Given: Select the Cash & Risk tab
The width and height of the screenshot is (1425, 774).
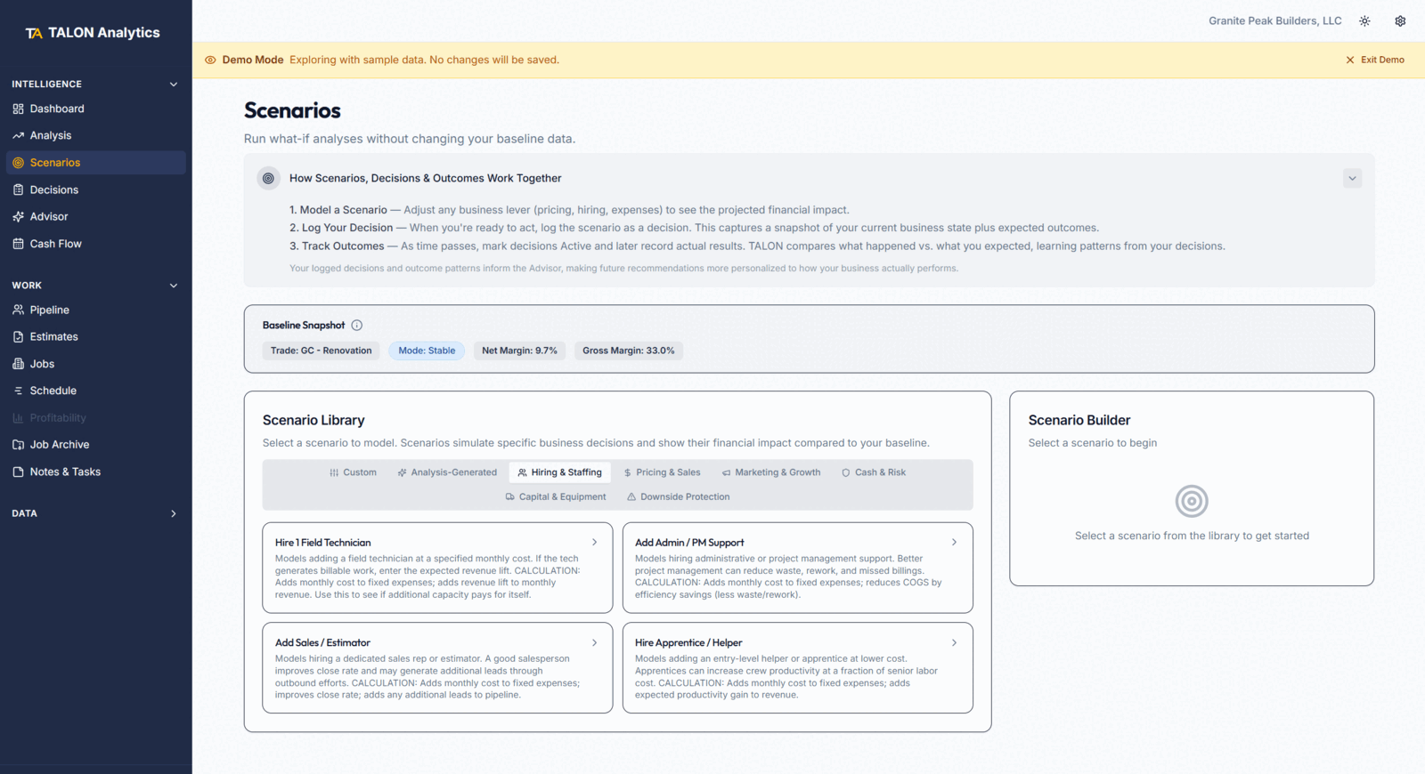Looking at the screenshot, I should (x=874, y=472).
